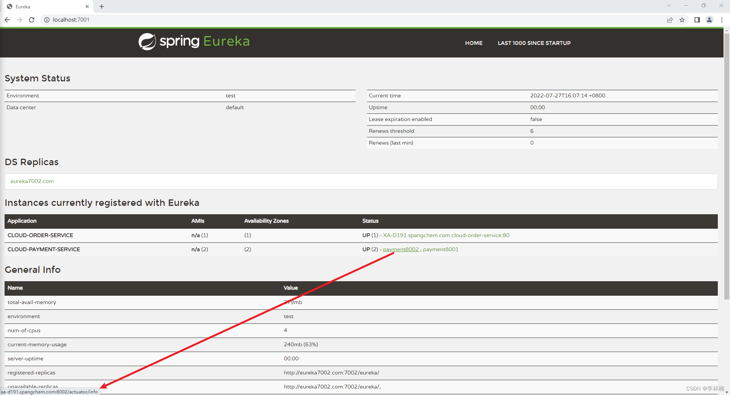Image resolution: width=730 pixels, height=395 pixels.
Task: Click the Lease expiration enabled row label
Action: (400, 119)
